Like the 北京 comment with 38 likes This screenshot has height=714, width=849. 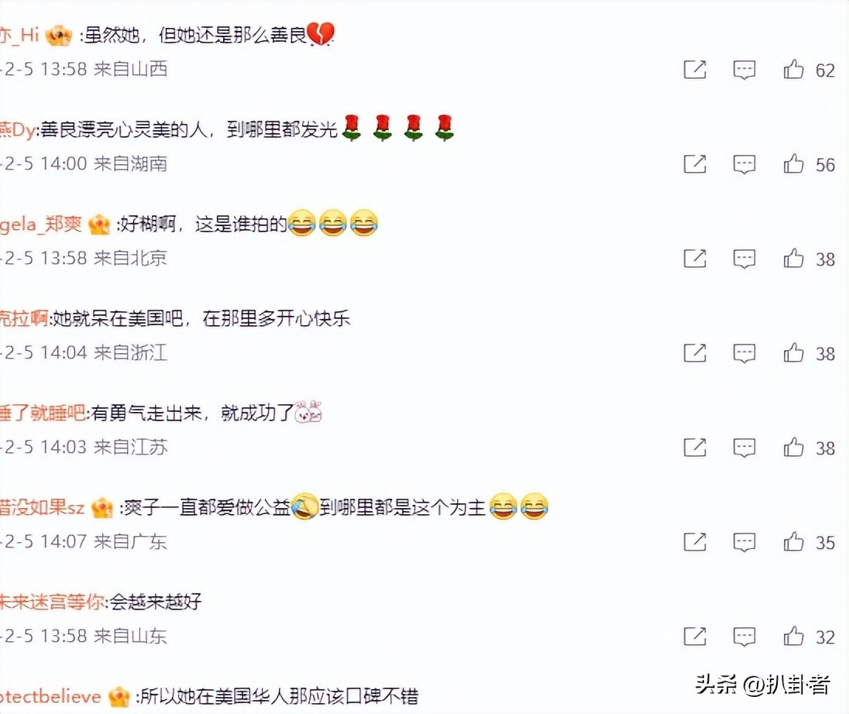point(793,258)
